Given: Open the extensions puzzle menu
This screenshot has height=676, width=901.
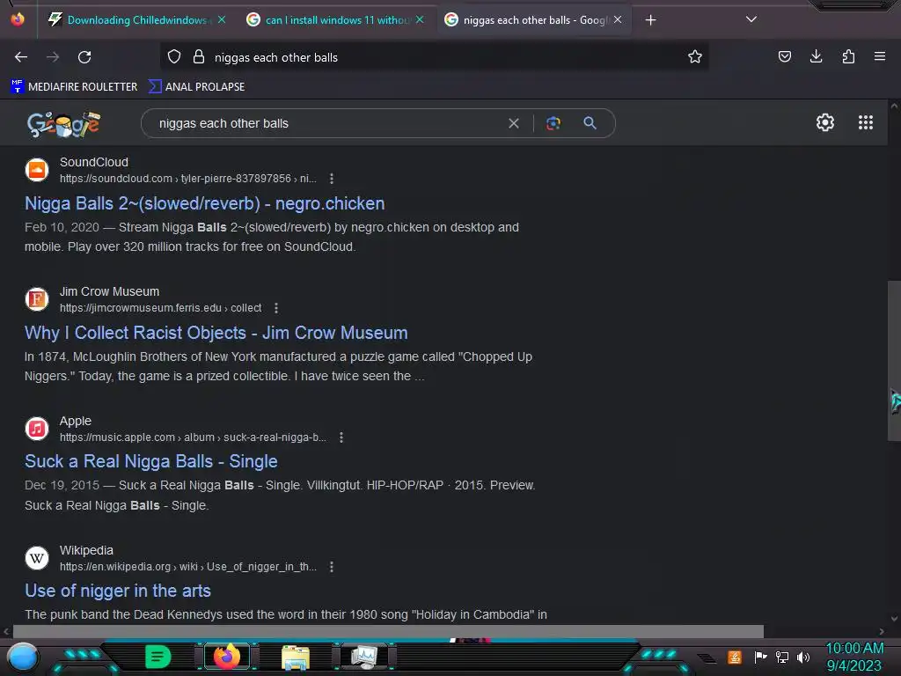Looking at the screenshot, I should coord(848,56).
